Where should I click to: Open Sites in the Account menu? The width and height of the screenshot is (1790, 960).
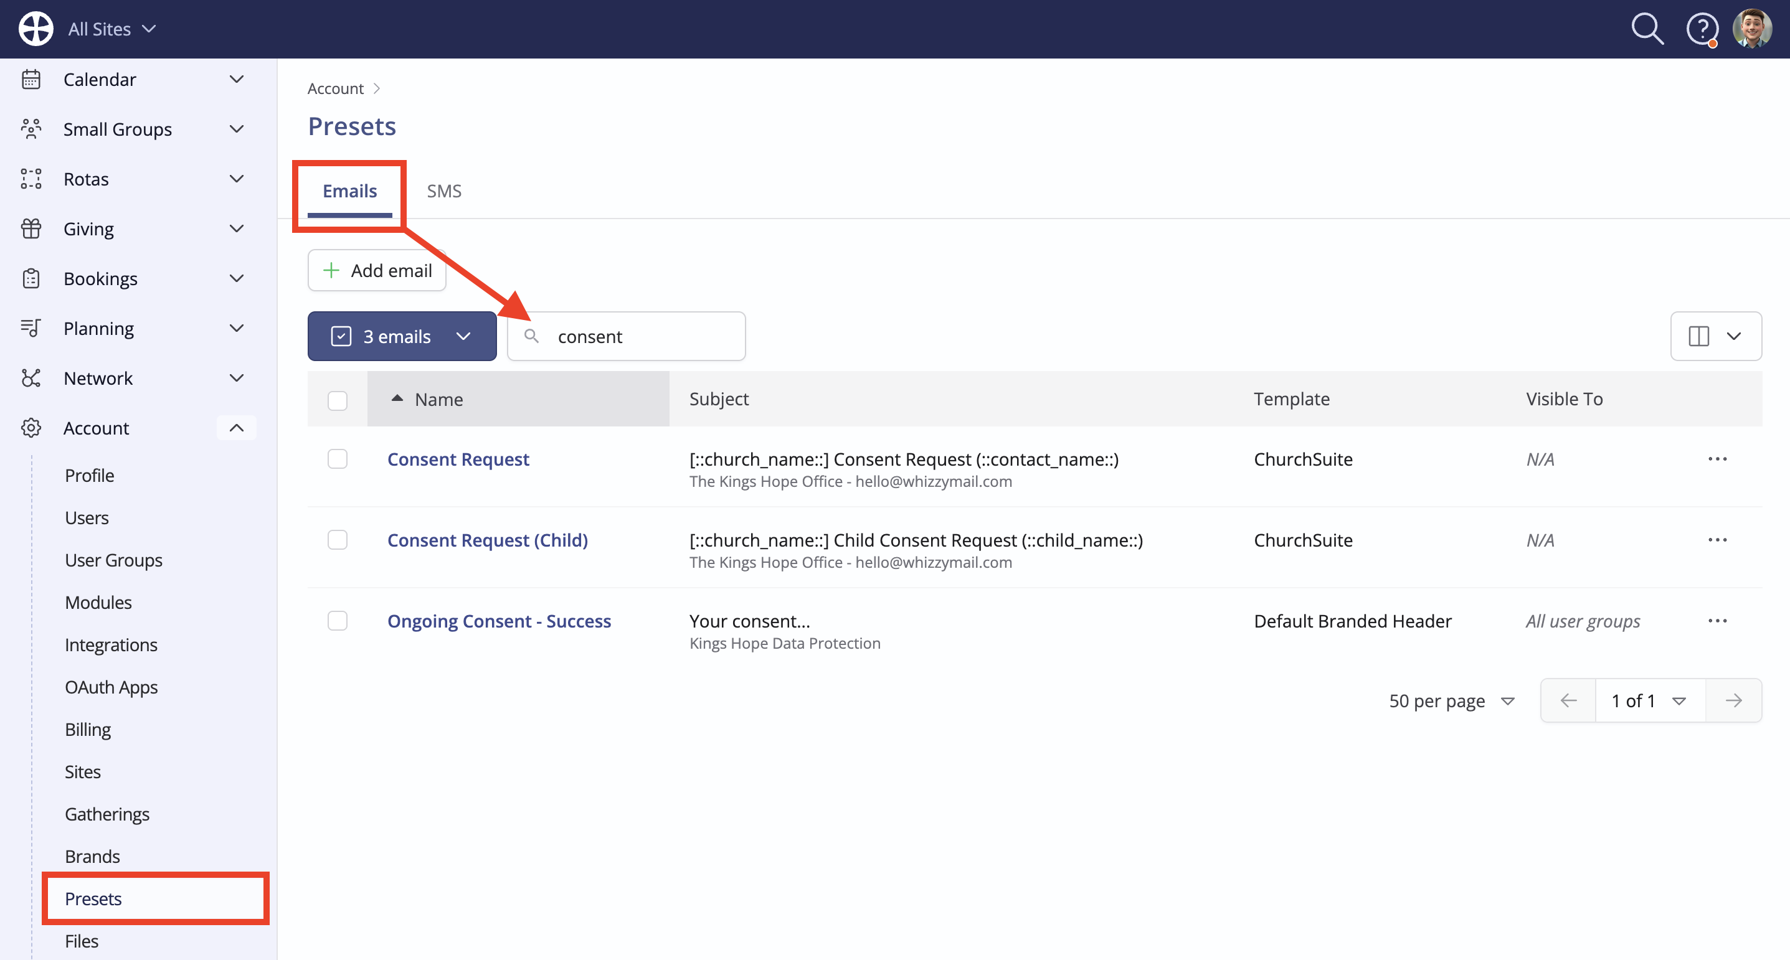pyautogui.click(x=83, y=772)
